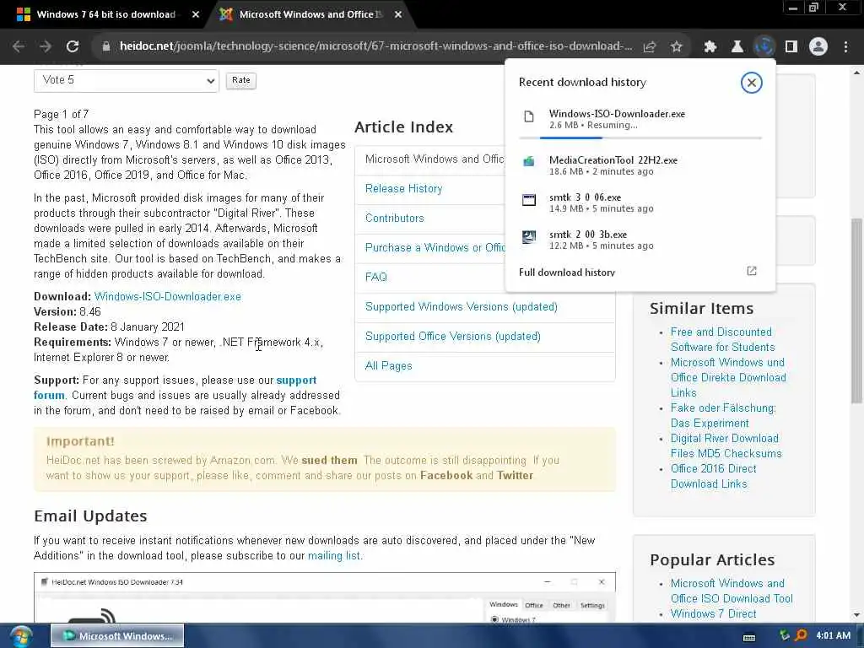Toggle the browser side panel icon
The image size is (864, 648).
click(791, 47)
